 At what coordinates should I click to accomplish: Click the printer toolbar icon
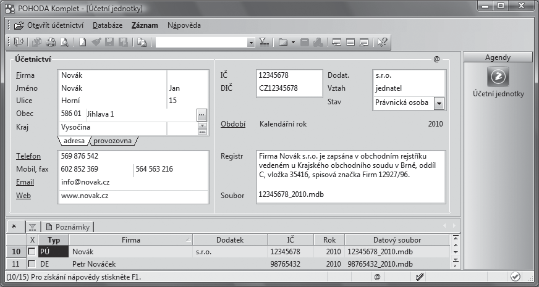click(x=51, y=42)
